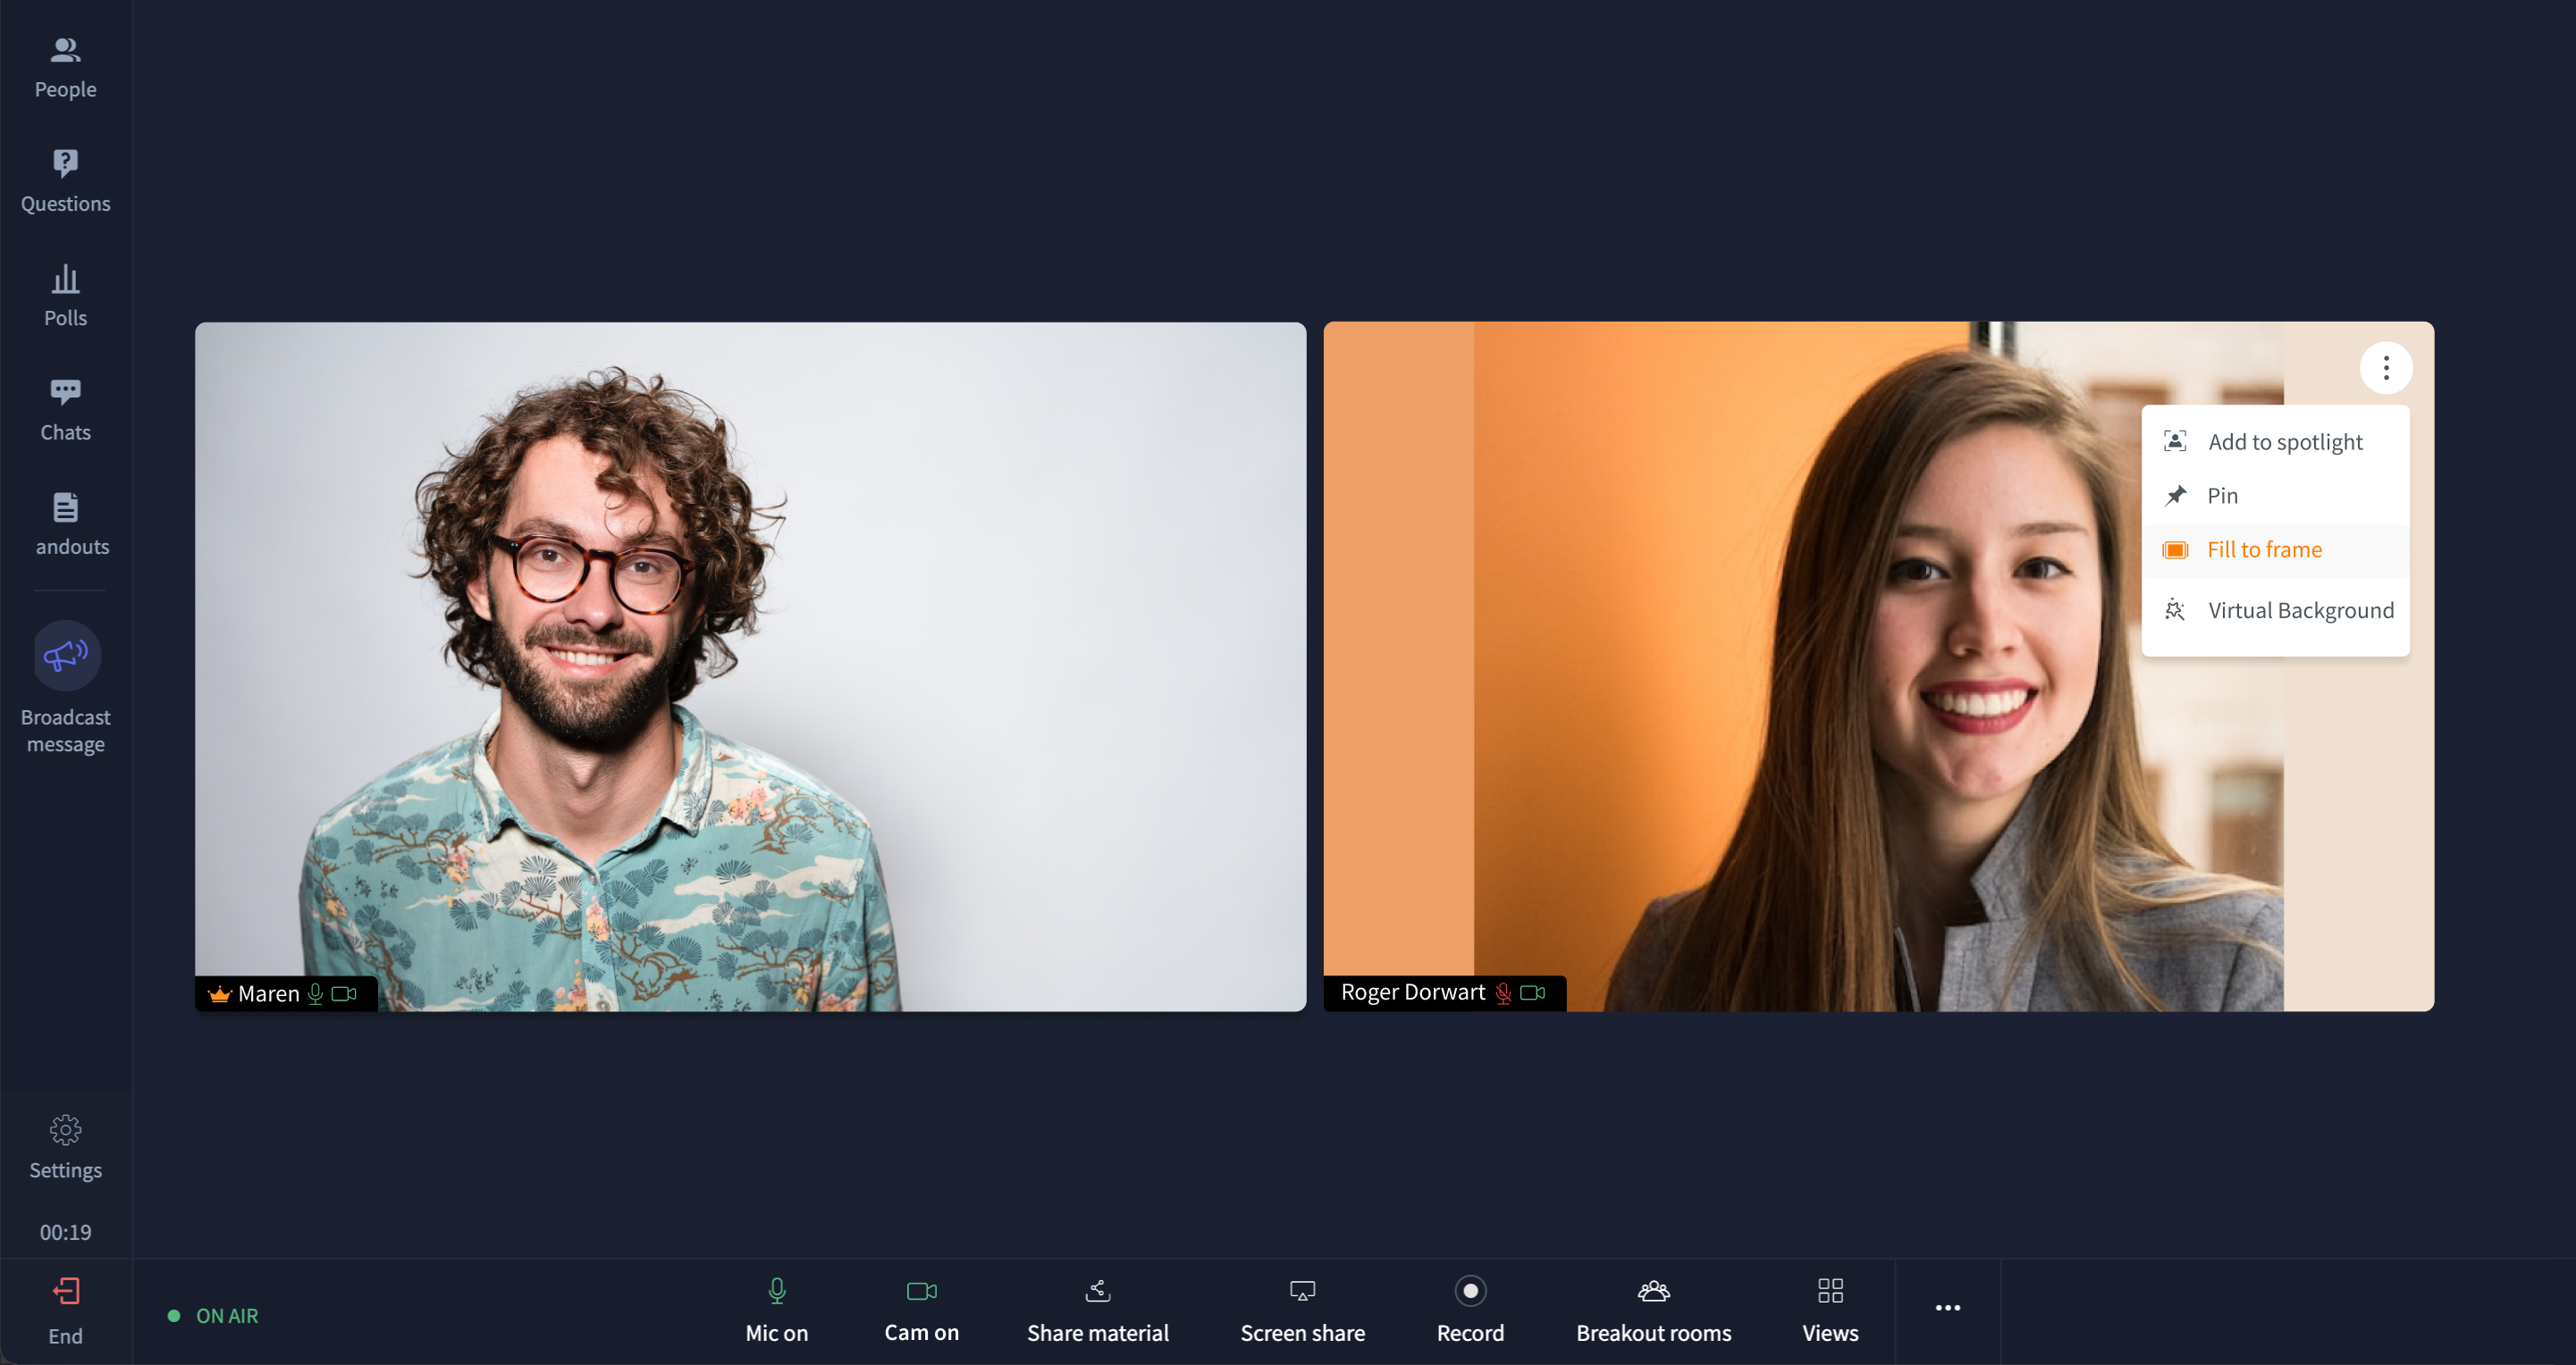Open the Polls panel
This screenshot has height=1365, width=2576.
(x=65, y=296)
